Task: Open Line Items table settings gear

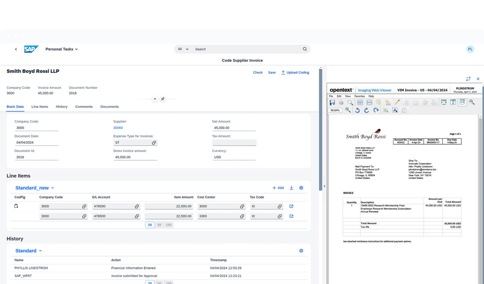Action: coord(301,188)
